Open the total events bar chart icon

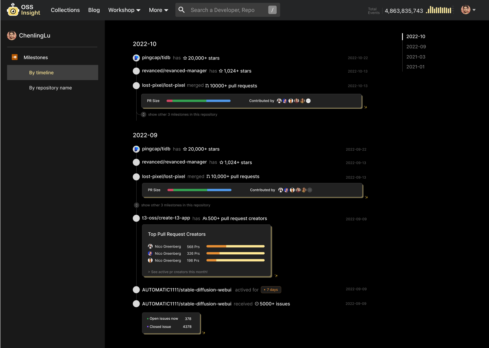[439, 10]
